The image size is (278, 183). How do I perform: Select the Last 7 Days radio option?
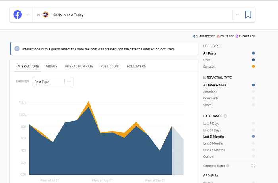253,123
